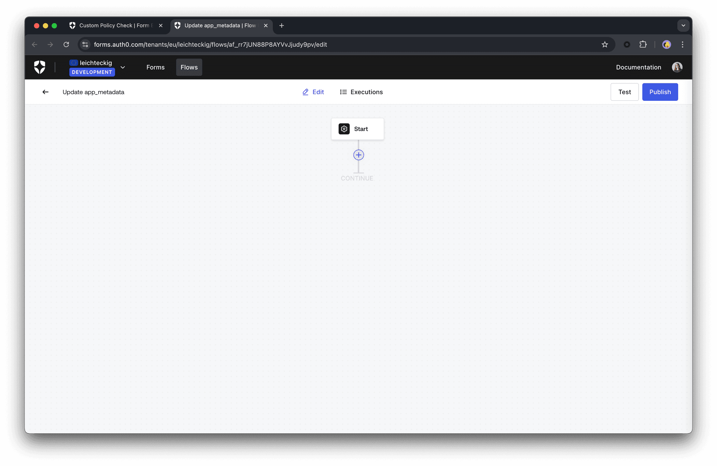
Task: Switch to the Custom Policy Check browser tab
Action: point(112,25)
